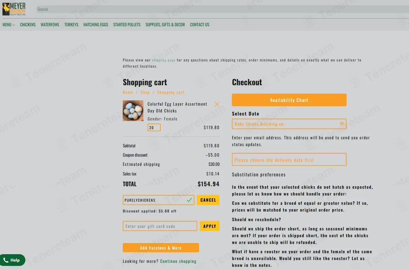Open the WATERFOWL menu

50,25
